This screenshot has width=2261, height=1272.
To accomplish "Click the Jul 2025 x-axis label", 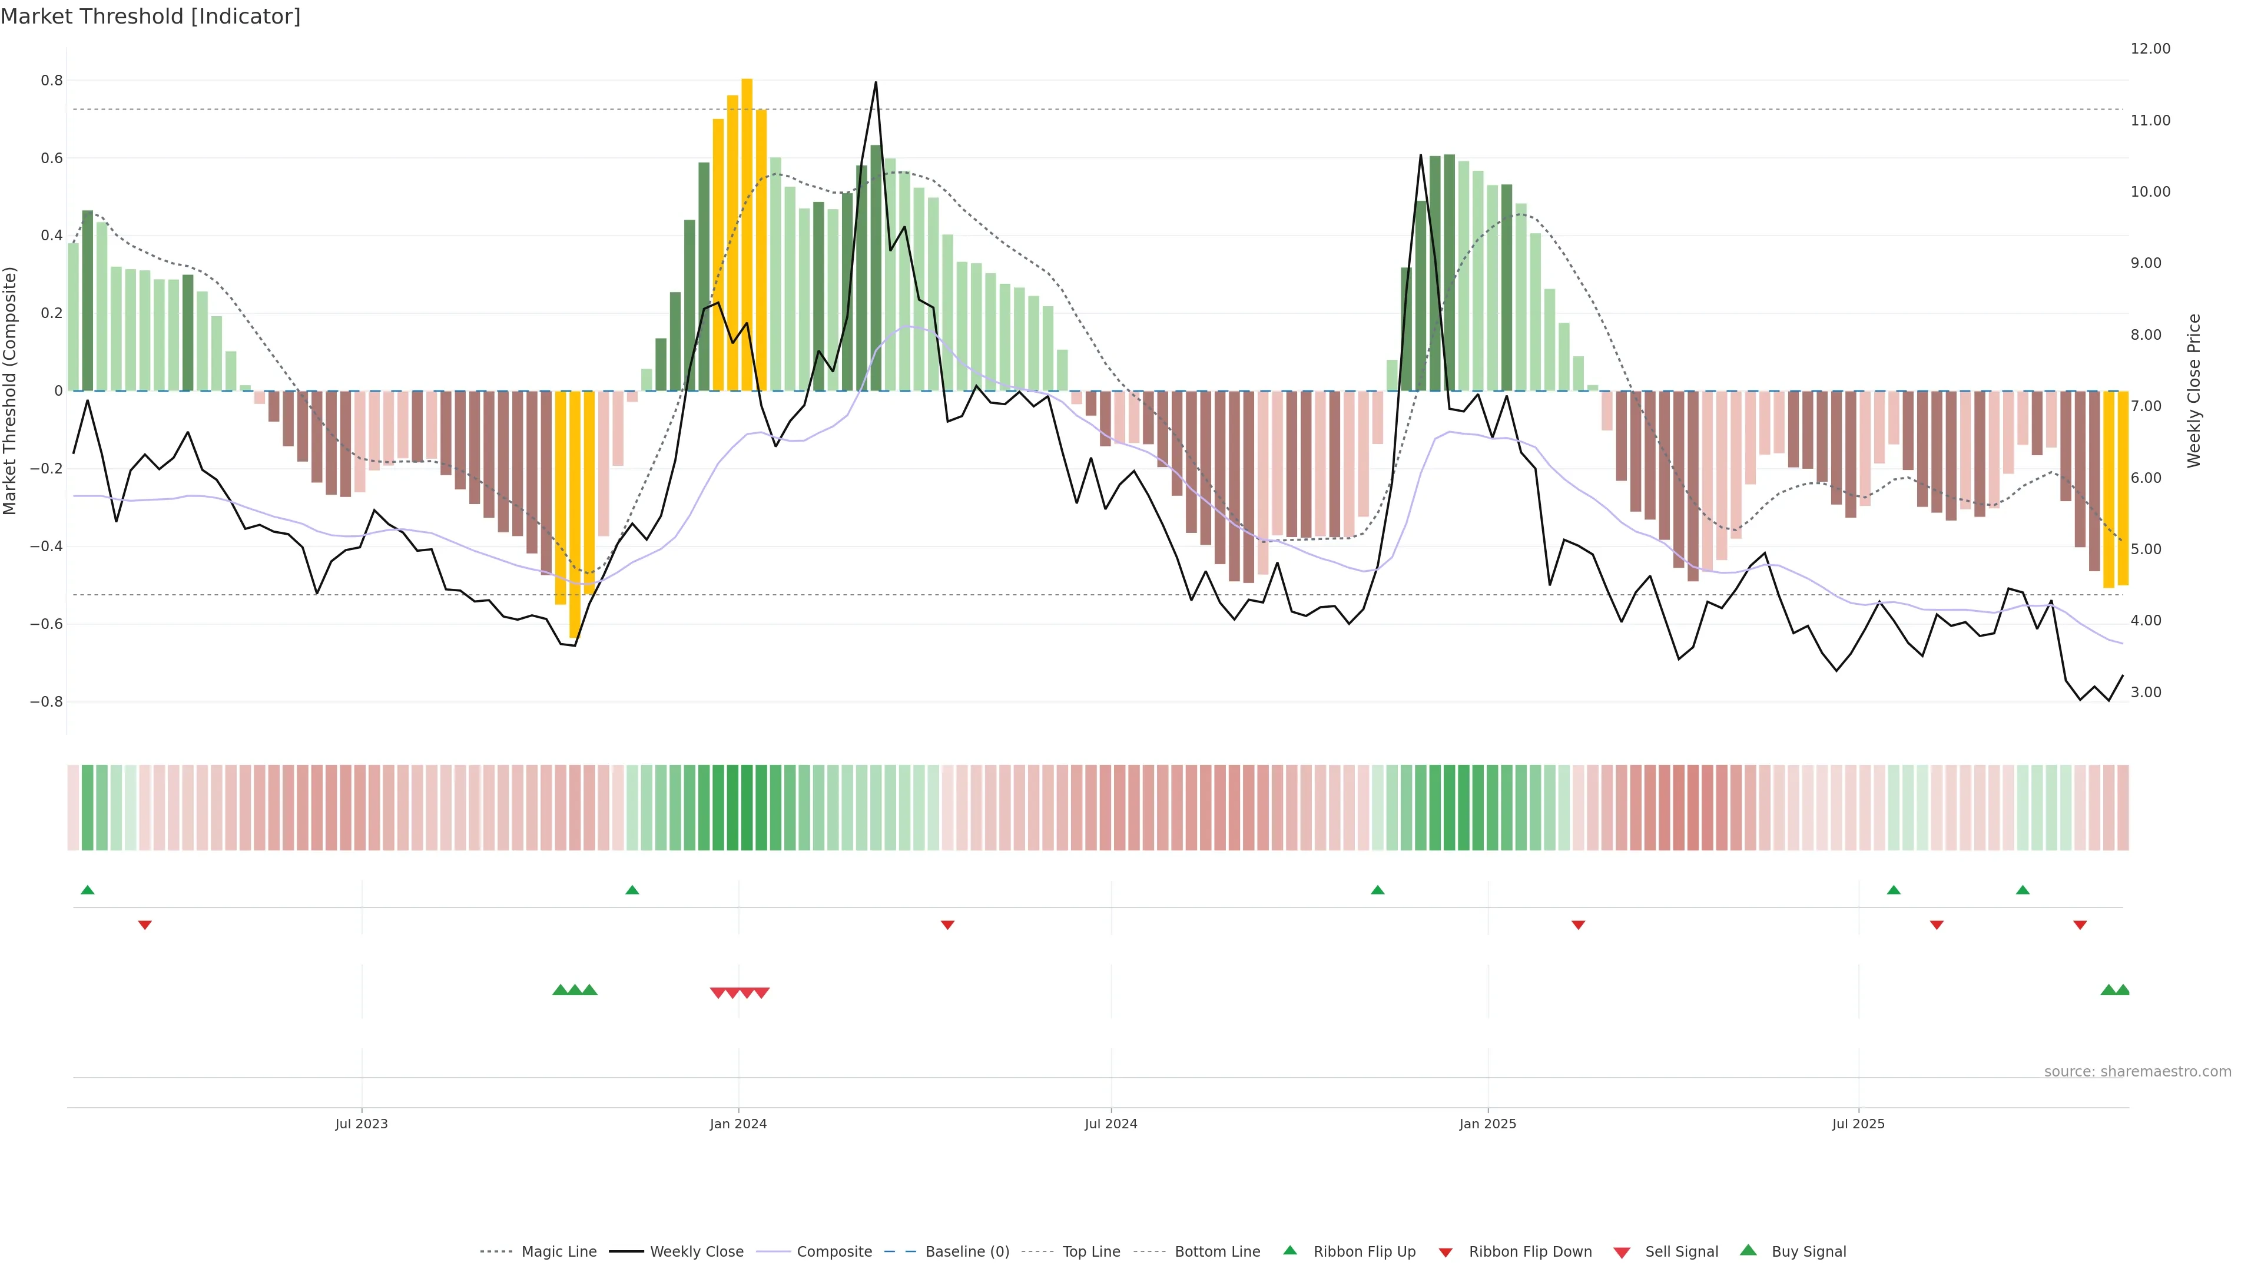I will pos(1858,1124).
